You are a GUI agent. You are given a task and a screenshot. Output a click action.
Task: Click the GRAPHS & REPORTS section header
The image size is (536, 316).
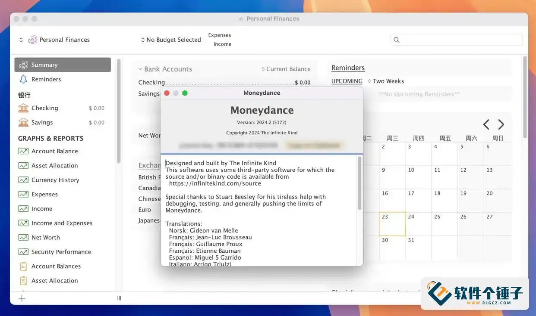point(51,138)
